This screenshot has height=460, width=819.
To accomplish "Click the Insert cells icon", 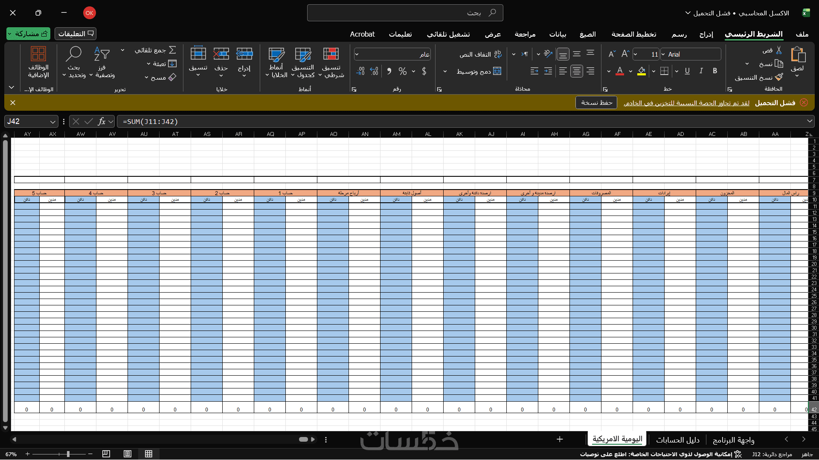I will 244,54.
